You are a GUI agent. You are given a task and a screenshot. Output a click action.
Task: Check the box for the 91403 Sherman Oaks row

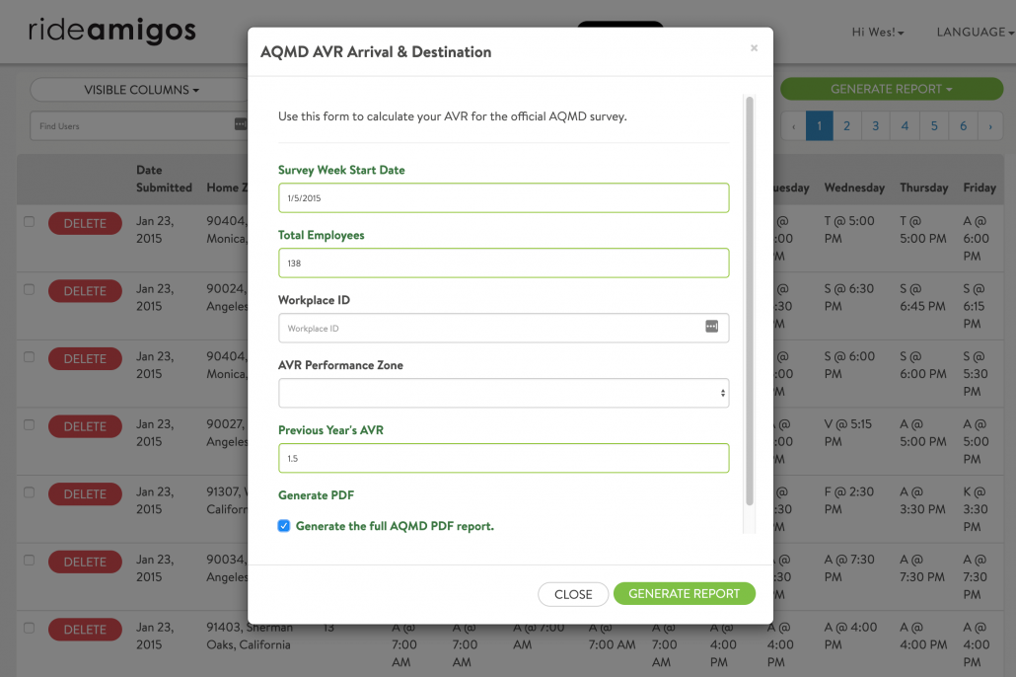coord(30,628)
